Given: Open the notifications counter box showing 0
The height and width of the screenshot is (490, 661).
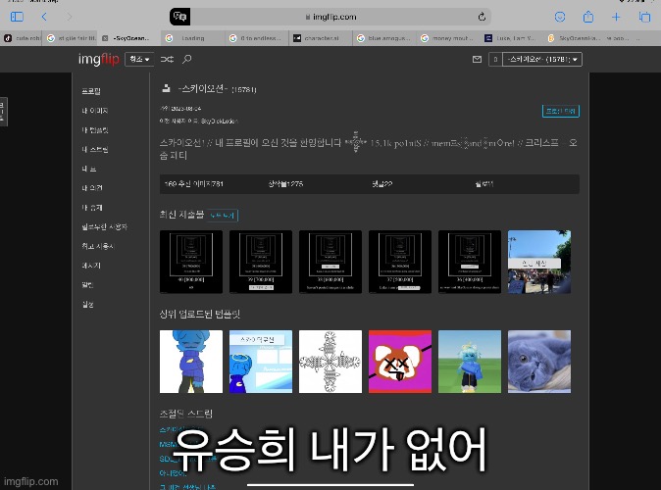Looking at the screenshot, I should (495, 60).
